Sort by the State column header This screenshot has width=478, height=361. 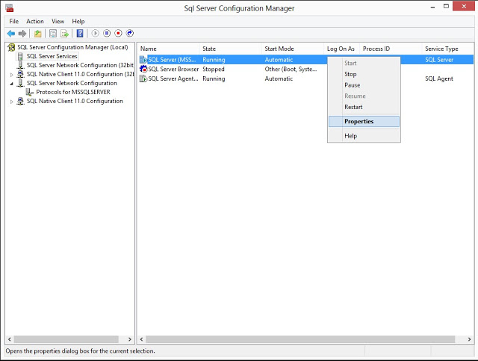pyautogui.click(x=232, y=49)
